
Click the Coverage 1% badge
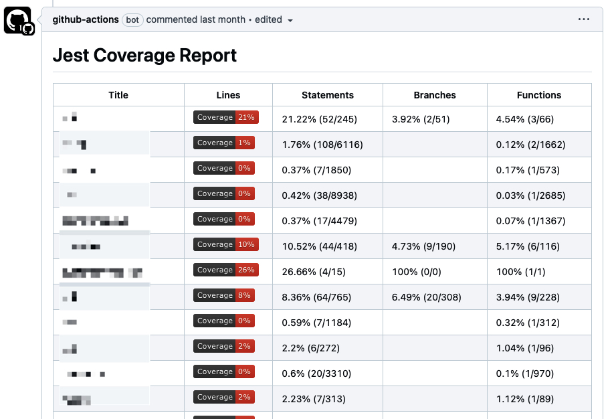point(224,143)
